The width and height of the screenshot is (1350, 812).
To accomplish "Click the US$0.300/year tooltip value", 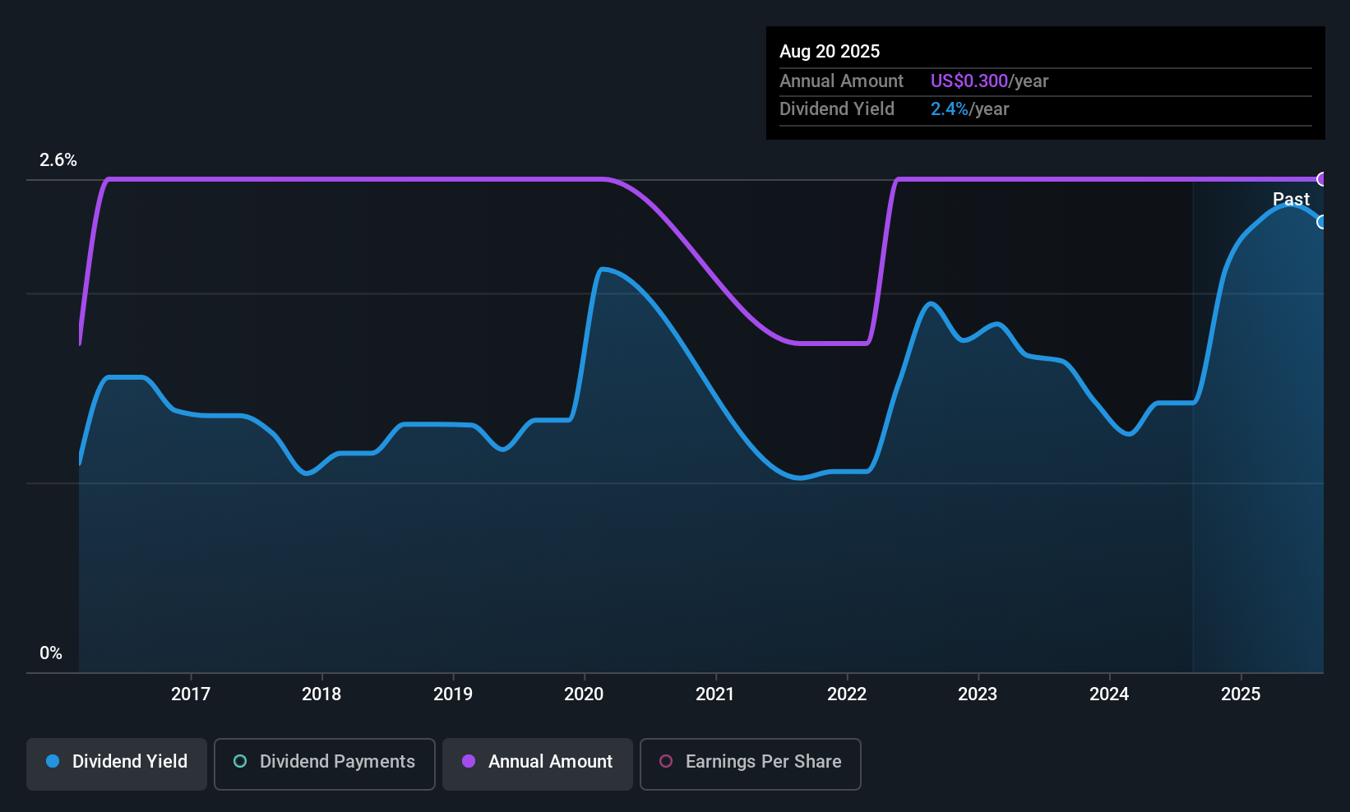I will coord(989,81).
